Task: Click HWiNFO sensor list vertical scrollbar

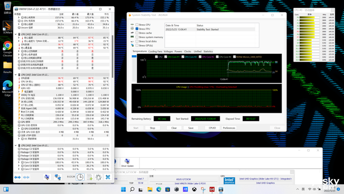Action: pos(113,57)
